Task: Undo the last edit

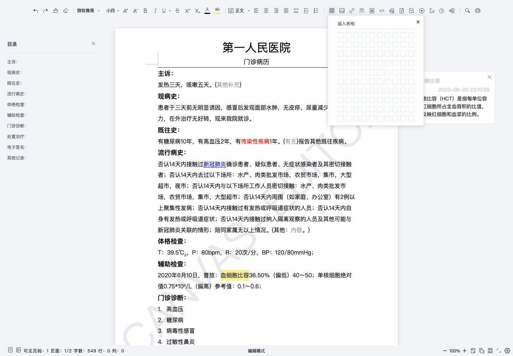Action: pyautogui.click(x=36, y=11)
